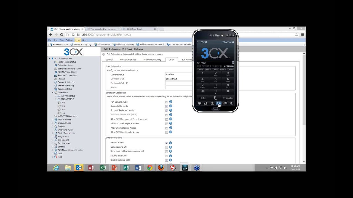
Task: Expand the VoIP Providers node
Action: 53,120
